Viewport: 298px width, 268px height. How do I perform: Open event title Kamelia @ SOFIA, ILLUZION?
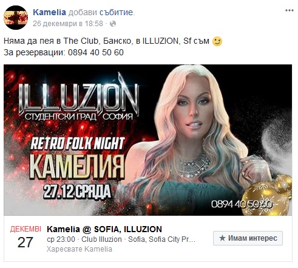pos(104,229)
